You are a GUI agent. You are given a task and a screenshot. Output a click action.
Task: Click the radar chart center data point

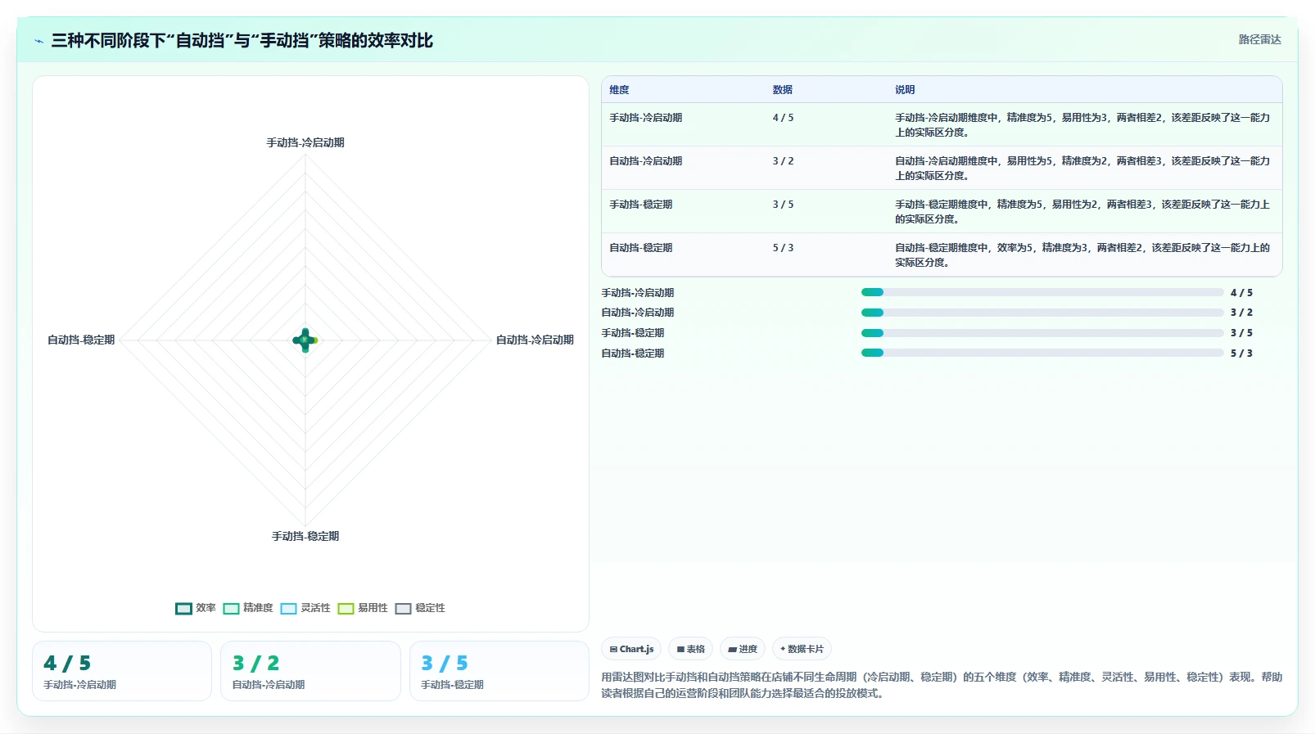click(305, 340)
